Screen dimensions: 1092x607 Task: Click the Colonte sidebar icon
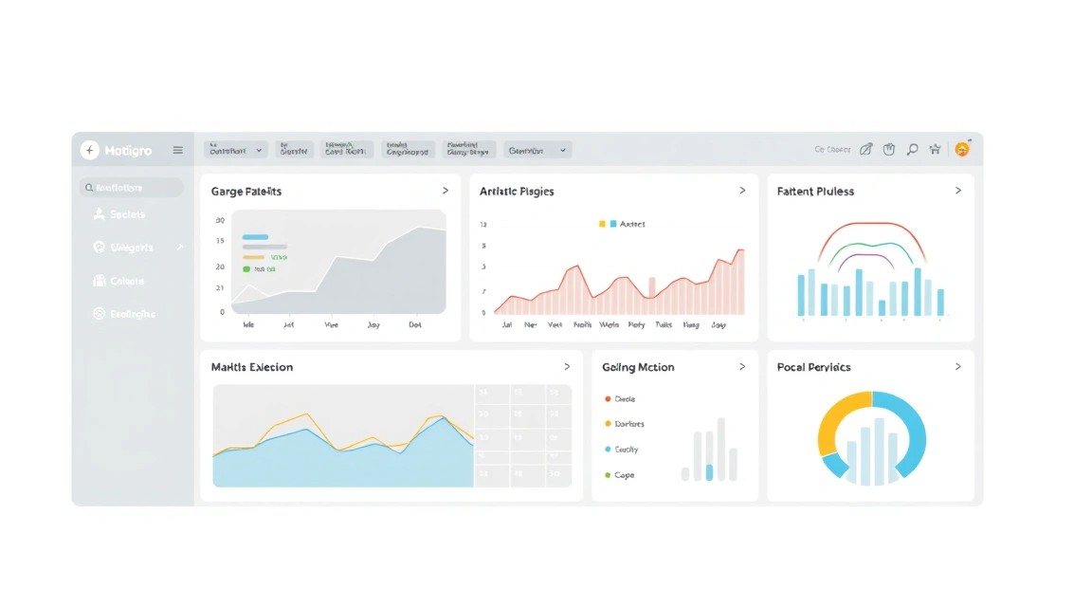pyautogui.click(x=99, y=281)
